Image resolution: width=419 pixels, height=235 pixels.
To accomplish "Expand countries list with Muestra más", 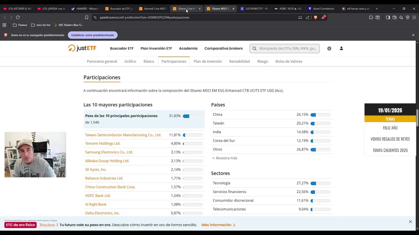I will coord(225,158).
